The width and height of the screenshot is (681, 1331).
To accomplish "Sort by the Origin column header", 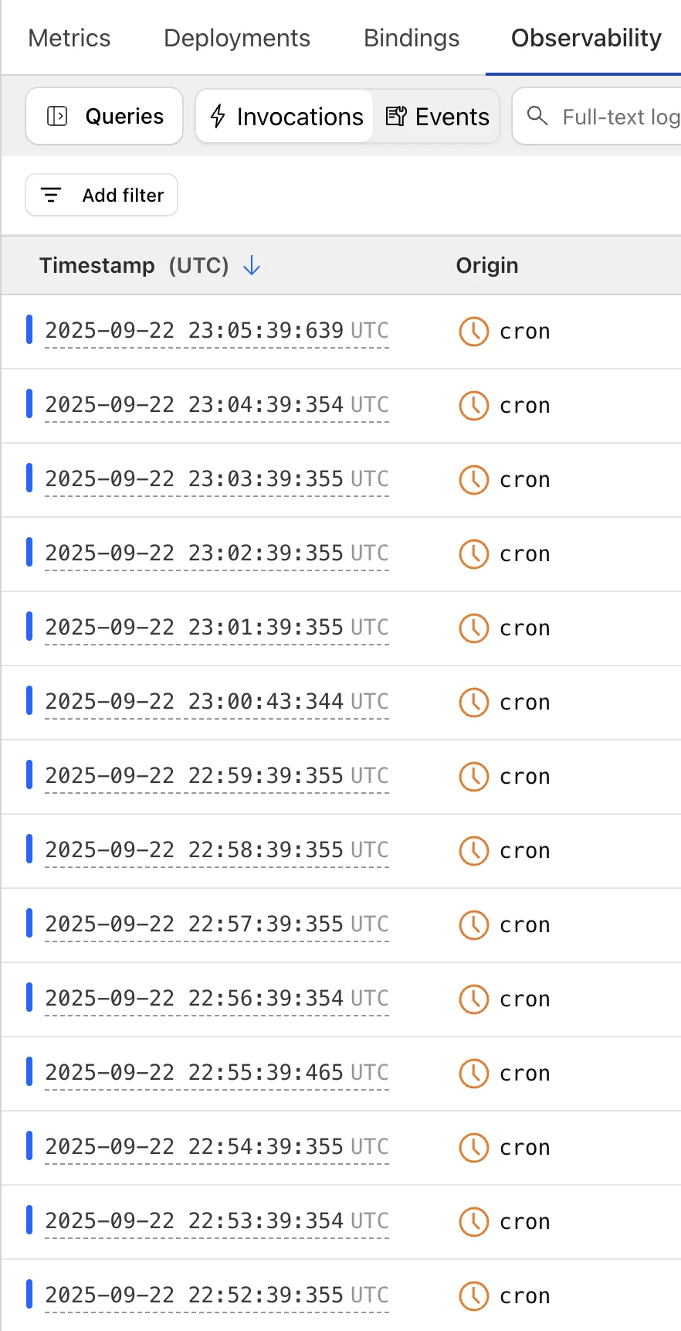I will pyautogui.click(x=487, y=265).
